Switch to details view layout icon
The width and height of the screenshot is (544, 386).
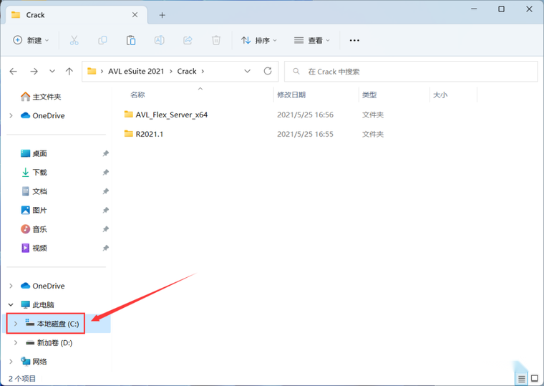tap(521, 379)
